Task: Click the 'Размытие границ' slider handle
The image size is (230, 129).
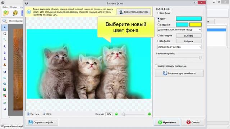Action: pos(201,57)
